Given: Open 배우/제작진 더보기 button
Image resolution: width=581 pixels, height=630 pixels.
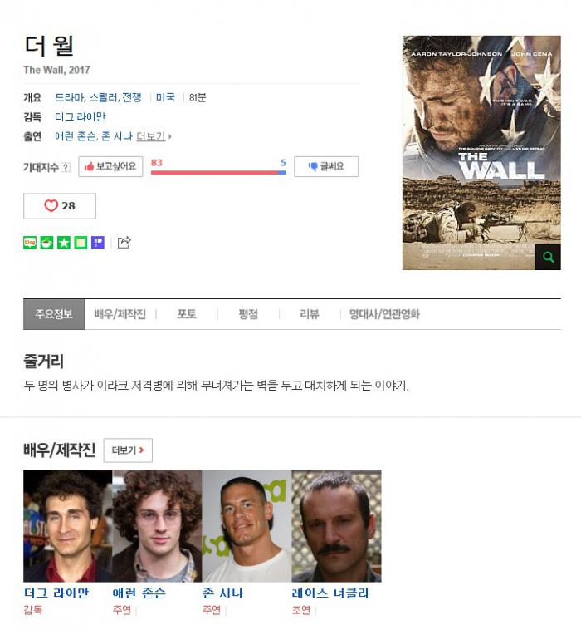Looking at the screenshot, I should point(128,450).
